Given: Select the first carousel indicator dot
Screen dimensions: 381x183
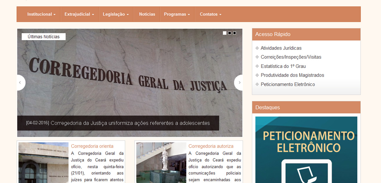Looking at the screenshot, I should (x=225, y=33).
